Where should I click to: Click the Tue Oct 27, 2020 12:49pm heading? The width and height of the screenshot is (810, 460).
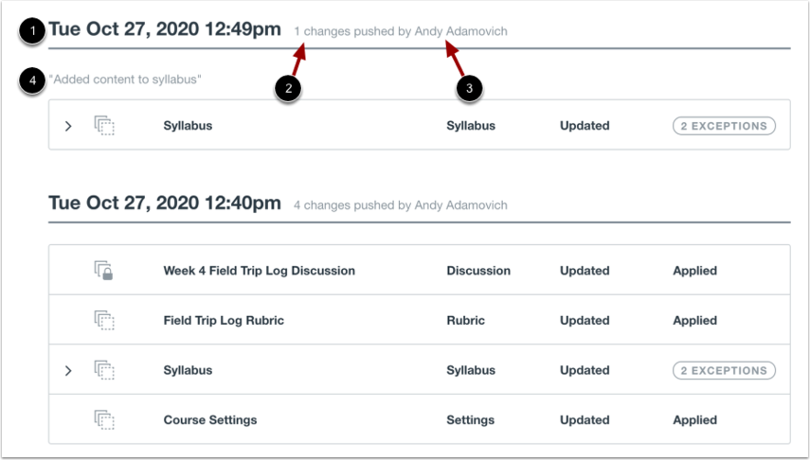click(x=165, y=29)
